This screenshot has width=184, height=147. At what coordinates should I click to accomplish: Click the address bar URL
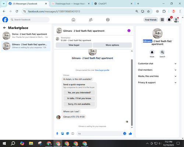coord(54,11)
